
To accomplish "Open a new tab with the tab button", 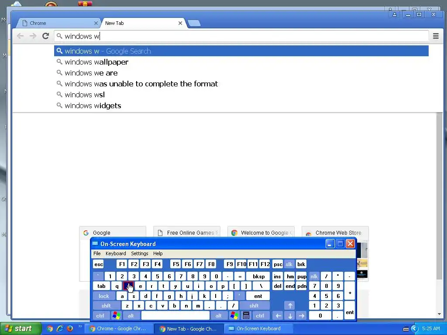I will [x=194, y=23].
